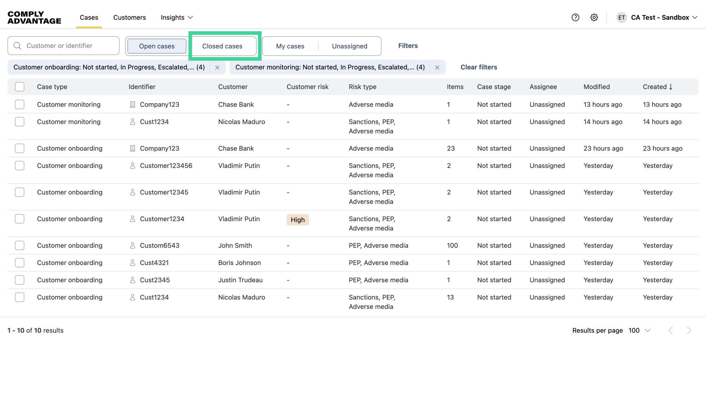The image size is (706, 397).
Task: Remove the Customer onboarding filter chip
Action: point(217,67)
